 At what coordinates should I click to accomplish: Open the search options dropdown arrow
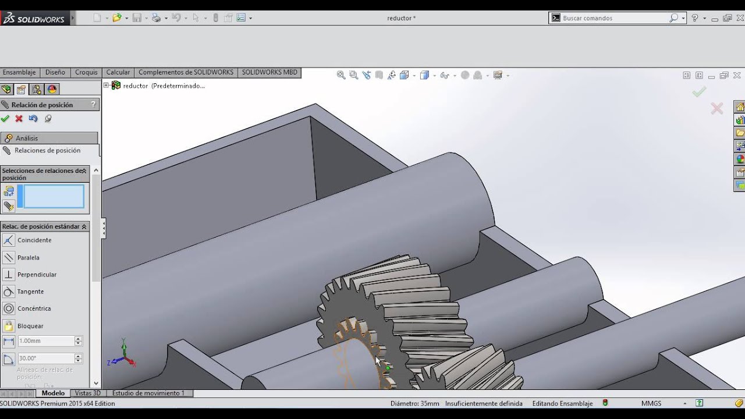click(x=683, y=18)
